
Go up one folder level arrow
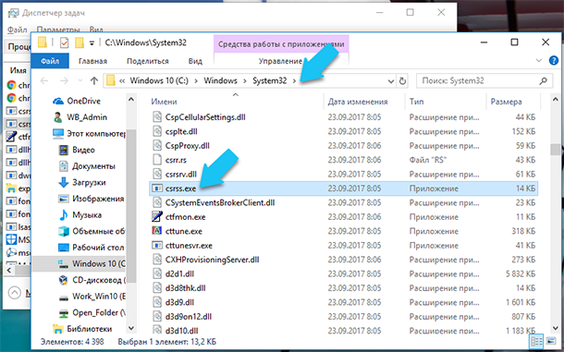[x=94, y=80]
